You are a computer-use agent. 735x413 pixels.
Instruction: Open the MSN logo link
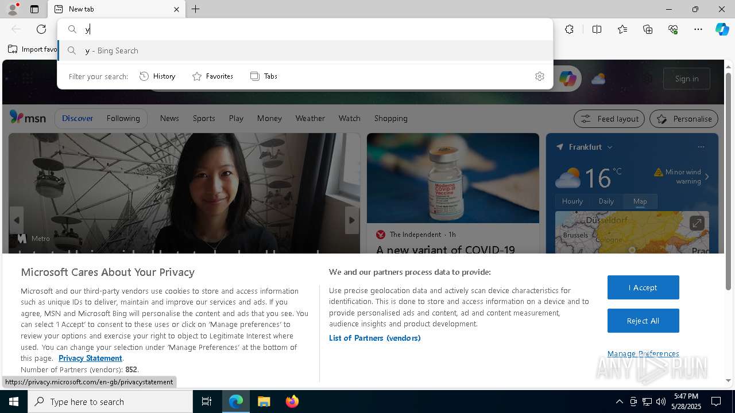click(x=28, y=118)
